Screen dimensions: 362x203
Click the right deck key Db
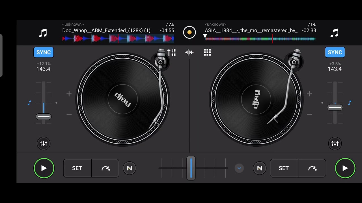(312, 25)
